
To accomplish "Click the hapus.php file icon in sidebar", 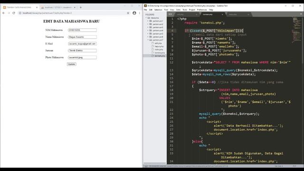I will (x=152, y=47).
